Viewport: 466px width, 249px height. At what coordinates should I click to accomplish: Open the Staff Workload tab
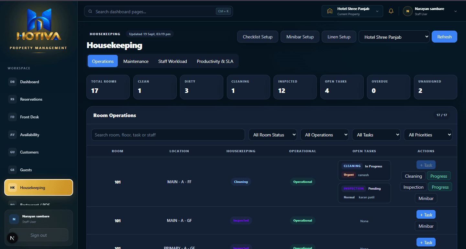click(172, 61)
